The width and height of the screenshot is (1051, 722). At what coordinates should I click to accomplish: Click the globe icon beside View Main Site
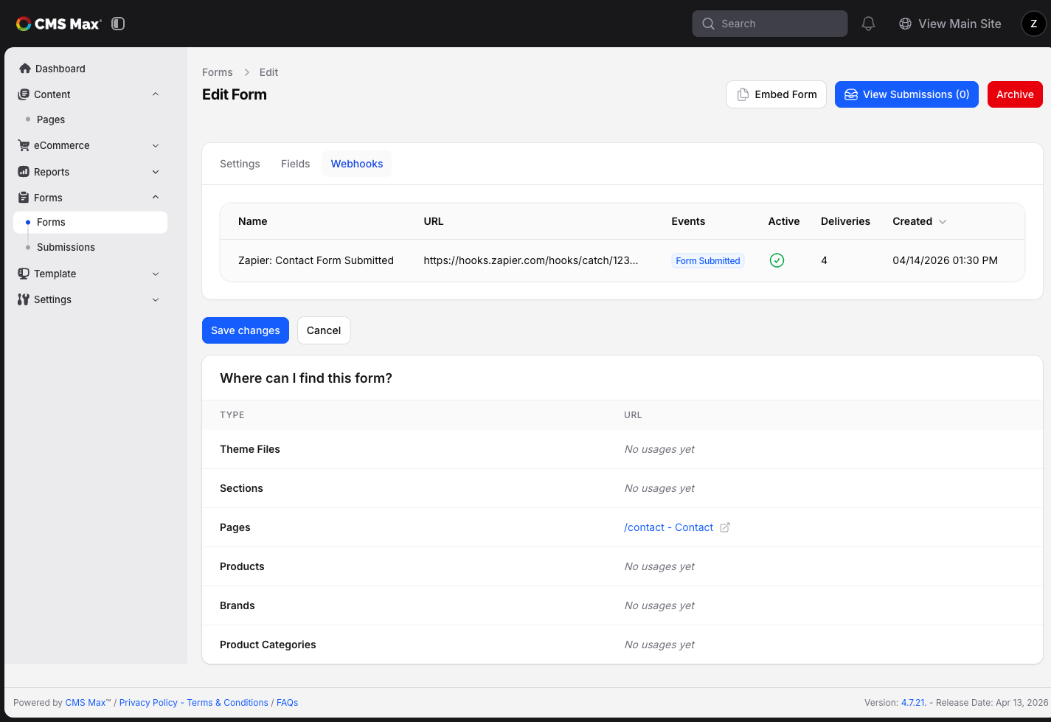tap(905, 24)
